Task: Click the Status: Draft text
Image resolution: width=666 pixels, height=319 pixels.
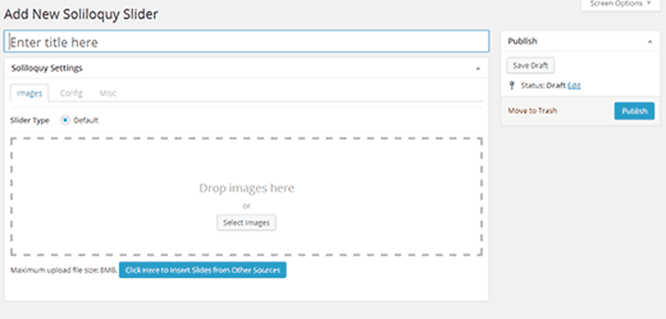Action: (544, 86)
